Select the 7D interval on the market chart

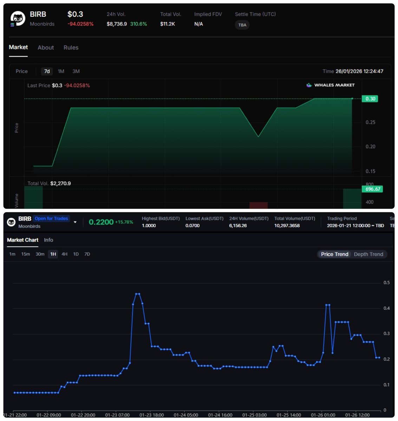[x=87, y=254]
